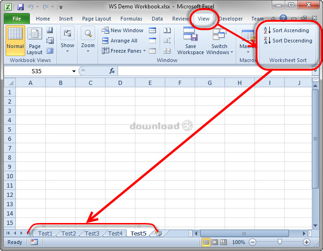The width and height of the screenshot is (323, 251).
Task: Select Normal workbook view
Action: coord(15,41)
